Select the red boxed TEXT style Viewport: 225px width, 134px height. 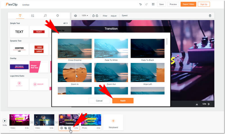(x=39, y=32)
